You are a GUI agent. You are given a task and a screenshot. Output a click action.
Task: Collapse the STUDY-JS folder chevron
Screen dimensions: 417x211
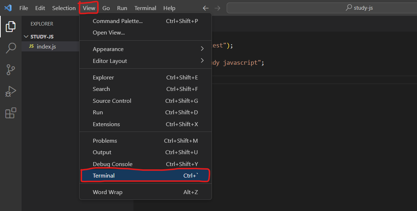click(x=26, y=36)
